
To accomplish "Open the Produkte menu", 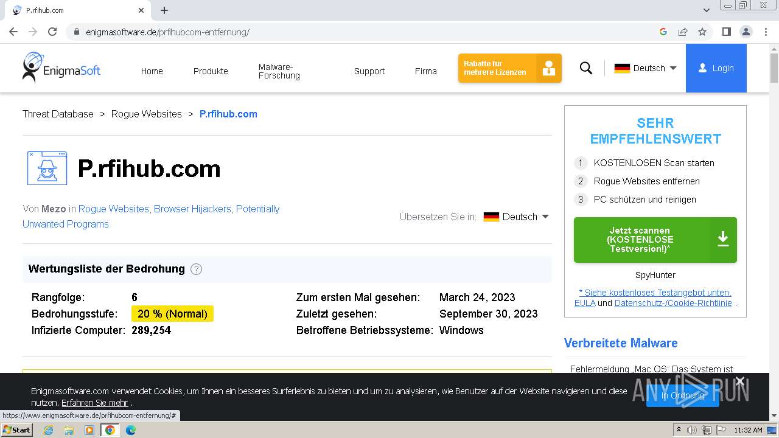I will (x=211, y=71).
